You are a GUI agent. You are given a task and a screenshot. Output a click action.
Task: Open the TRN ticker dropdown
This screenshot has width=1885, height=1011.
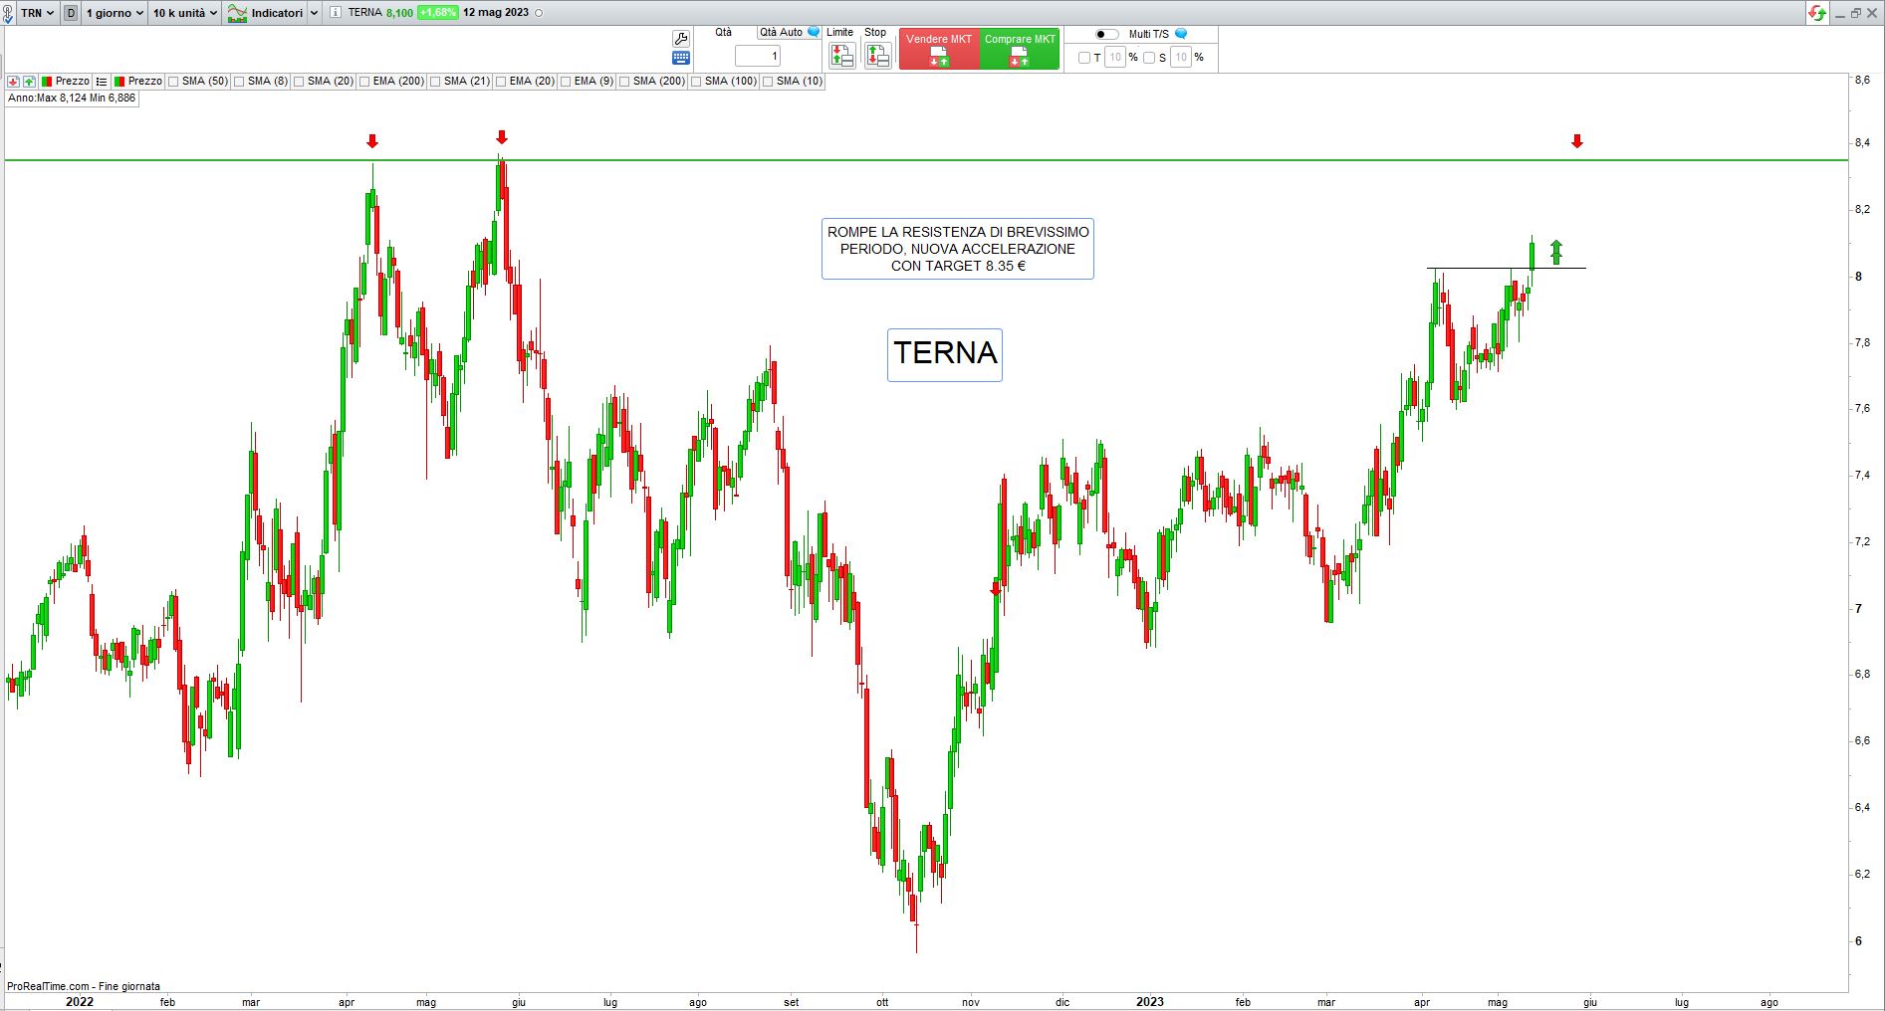tap(38, 13)
